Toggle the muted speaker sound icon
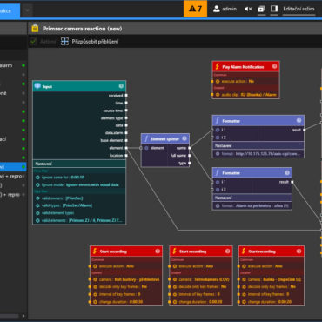 (248, 9)
